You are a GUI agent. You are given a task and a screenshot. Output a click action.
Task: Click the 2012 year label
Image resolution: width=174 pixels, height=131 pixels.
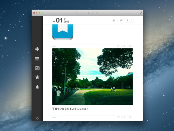pos(66,22)
